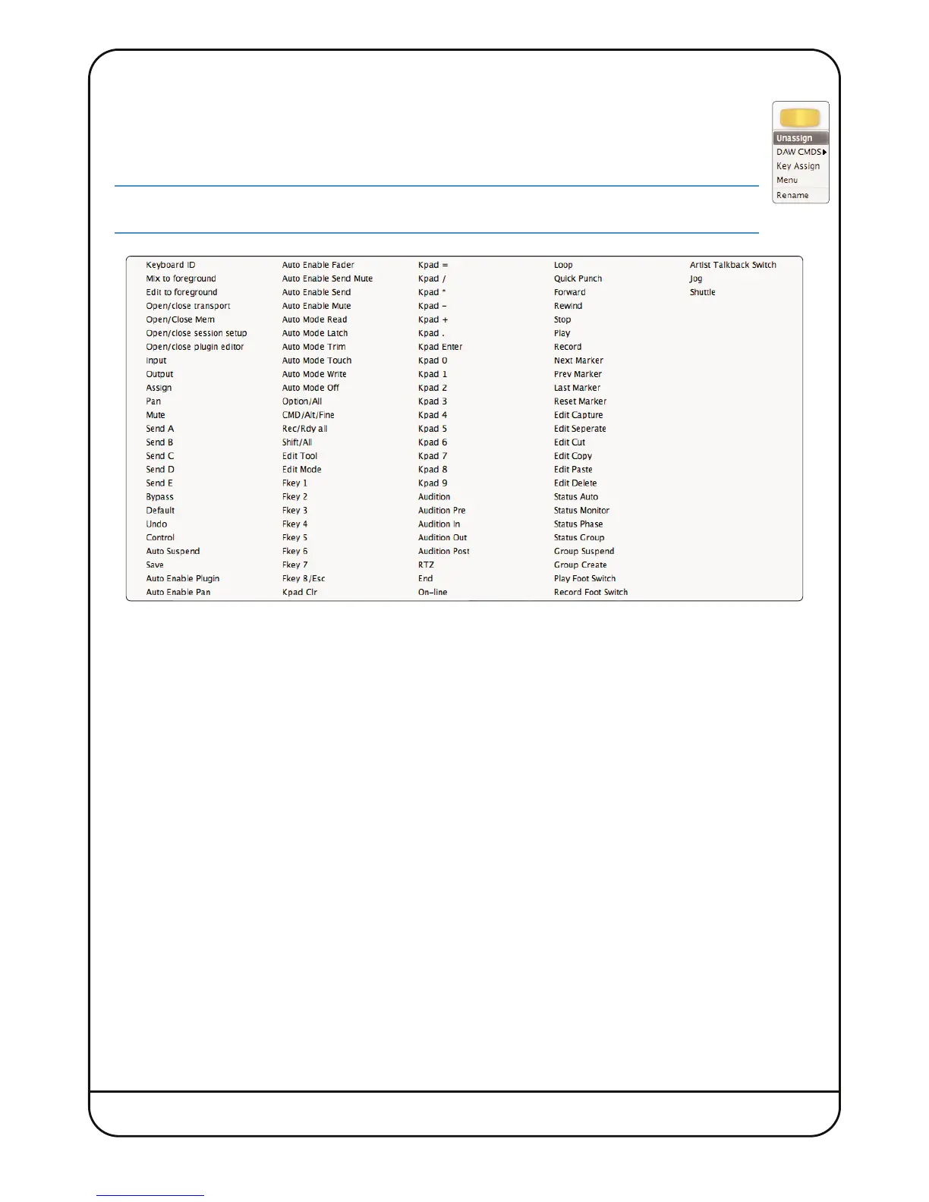
Task: Choose Auto Enable Plugin
Action: (x=183, y=578)
